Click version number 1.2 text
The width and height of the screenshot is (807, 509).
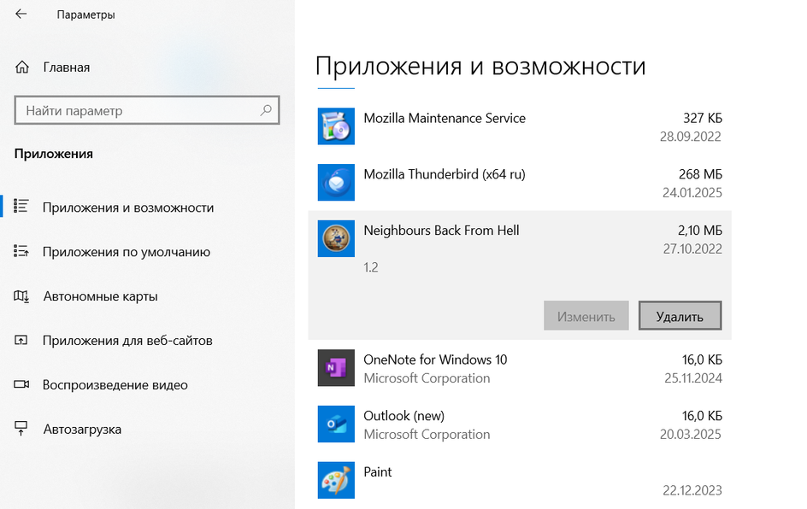(371, 267)
